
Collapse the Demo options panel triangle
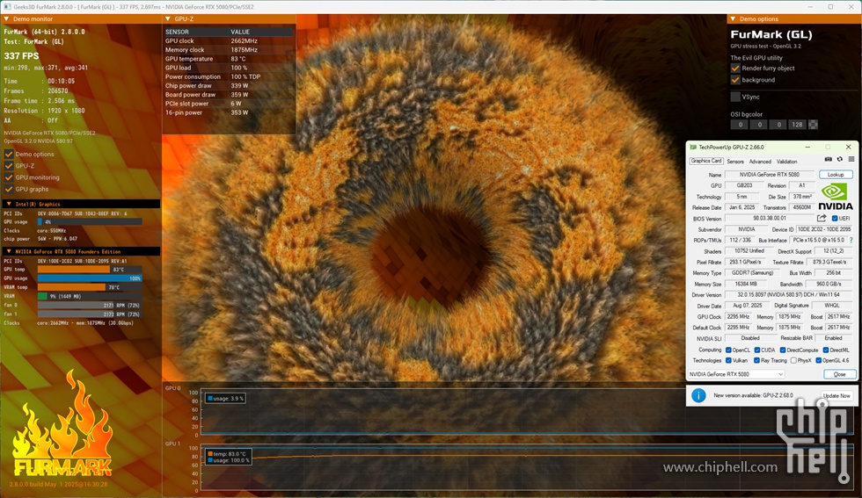click(733, 18)
